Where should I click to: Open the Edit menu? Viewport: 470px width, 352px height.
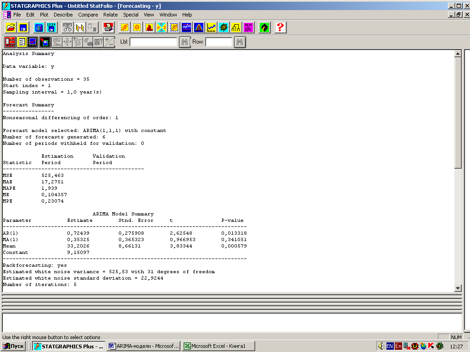pyautogui.click(x=30, y=15)
